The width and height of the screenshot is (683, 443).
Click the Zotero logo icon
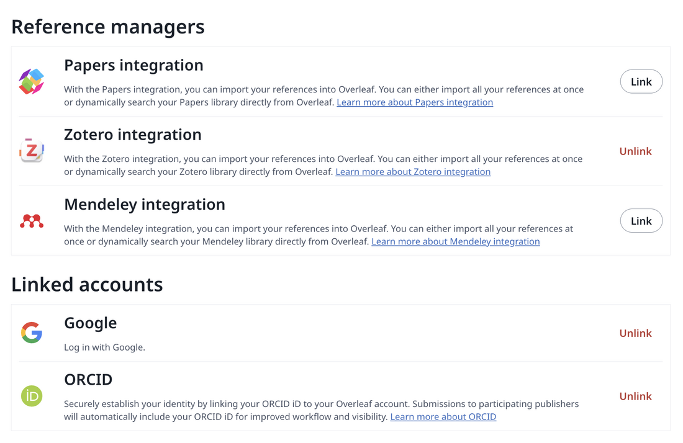click(32, 151)
